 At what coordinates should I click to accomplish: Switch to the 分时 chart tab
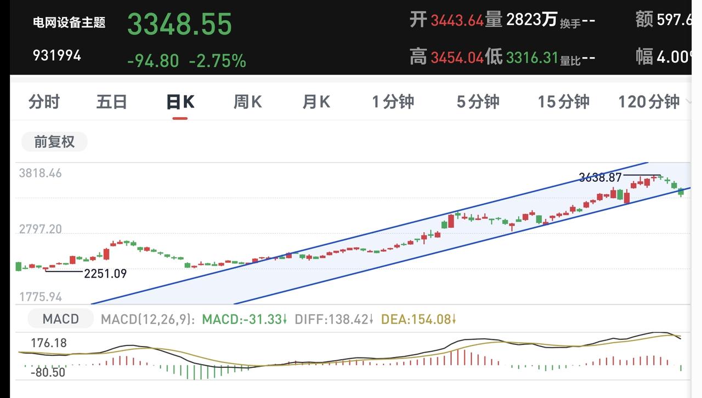(x=44, y=102)
